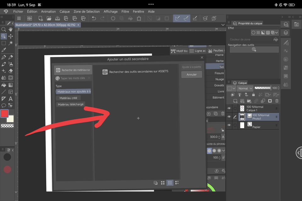Open the Édition menu

32,12
